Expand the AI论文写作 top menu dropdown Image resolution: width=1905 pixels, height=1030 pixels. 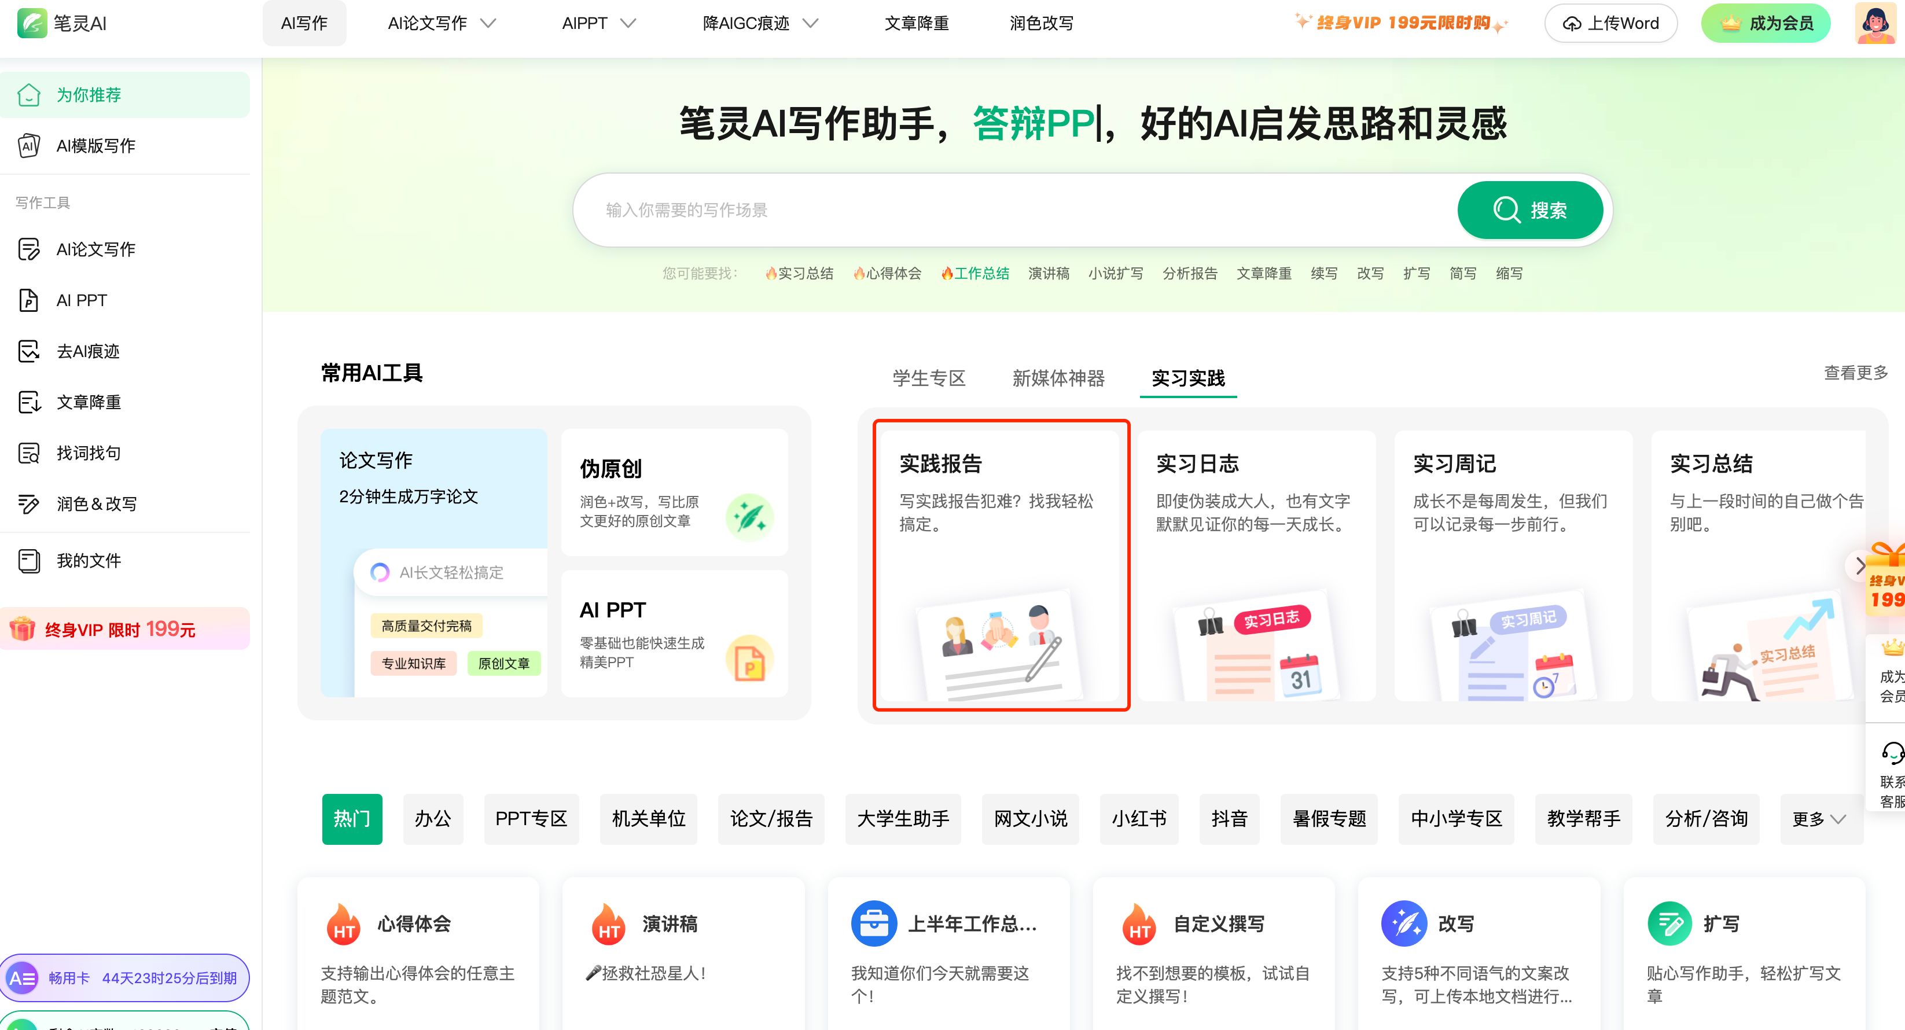tap(488, 24)
